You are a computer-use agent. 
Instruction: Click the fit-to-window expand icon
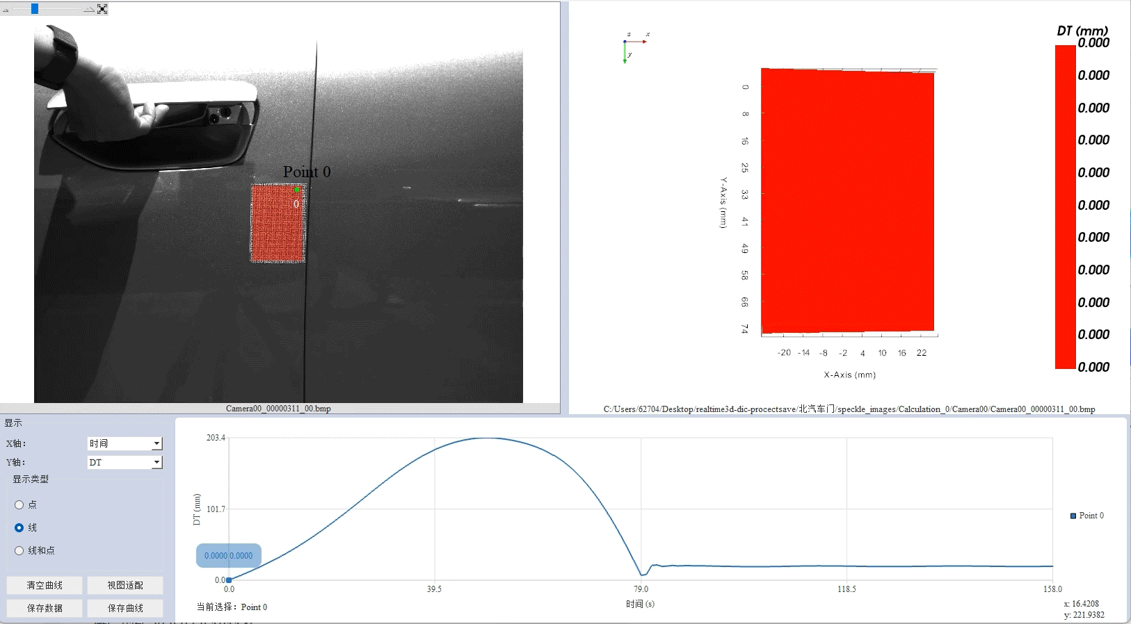click(x=102, y=9)
